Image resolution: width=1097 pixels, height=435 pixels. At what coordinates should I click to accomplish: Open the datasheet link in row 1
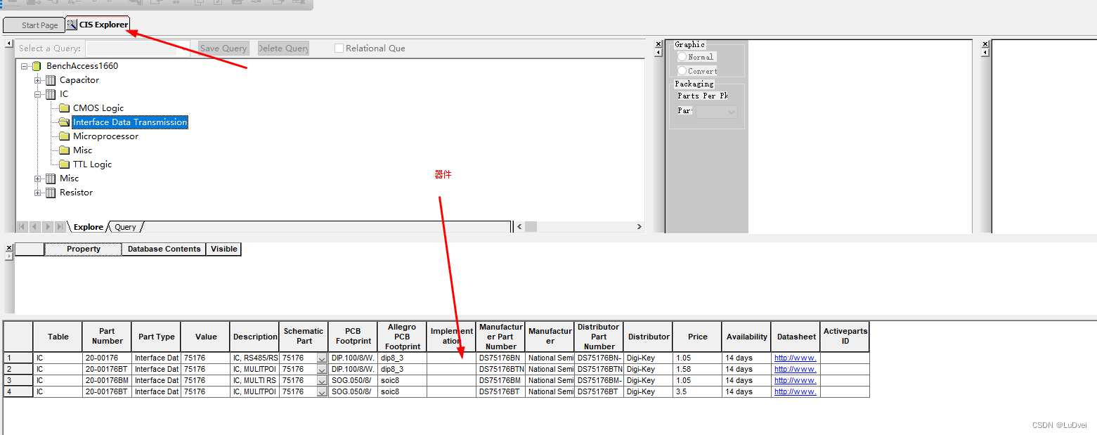click(x=795, y=358)
